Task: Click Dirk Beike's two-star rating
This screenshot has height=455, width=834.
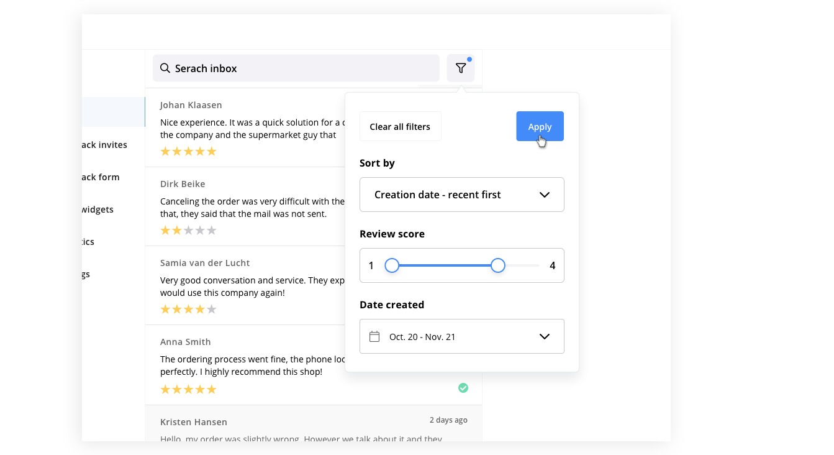Action: click(x=188, y=230)
